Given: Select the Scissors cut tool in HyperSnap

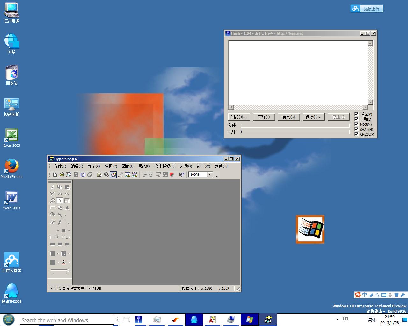Looking at the screenshot, I should [52, 187].
